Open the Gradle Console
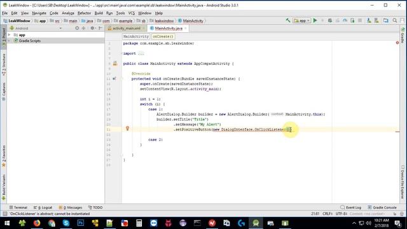 (x=382, y=207)
